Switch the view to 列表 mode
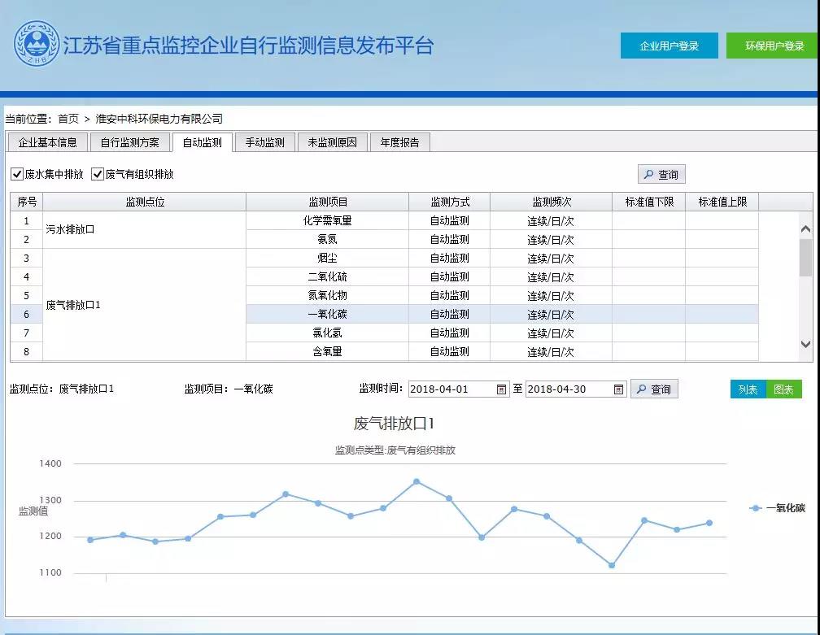 pos(748,389)
